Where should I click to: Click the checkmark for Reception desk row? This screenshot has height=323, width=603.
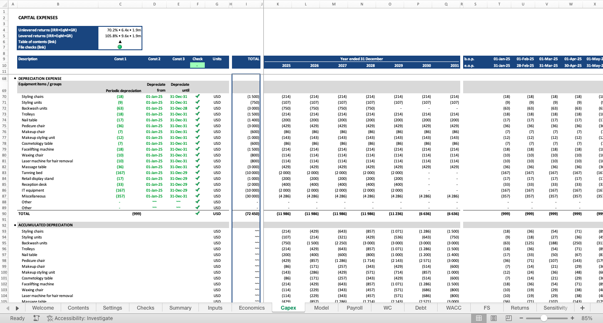pos(198,184)
